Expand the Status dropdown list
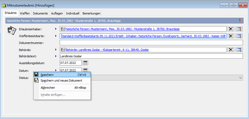The width and height of the screenshot is (249, 119). pyautogui.click(x=241, y=78)
